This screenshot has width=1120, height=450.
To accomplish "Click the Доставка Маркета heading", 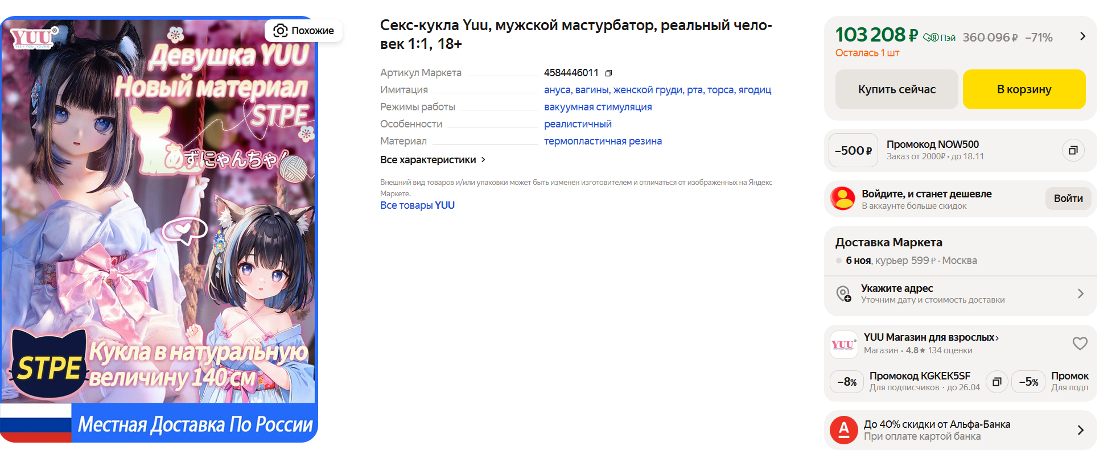I will pyautogui.click(x=889, y=242).
